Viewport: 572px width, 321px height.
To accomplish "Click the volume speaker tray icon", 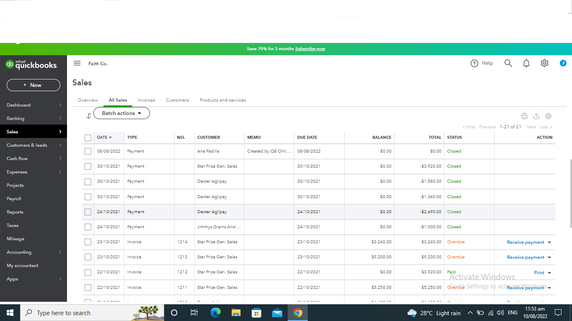I will point(500,313).
